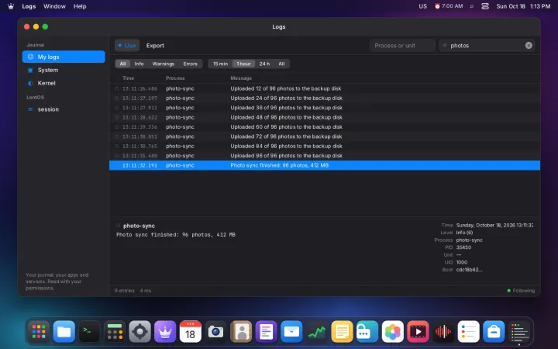Click into the photos search field
This screenshot has width=558, height=349.
click(486, 46)
